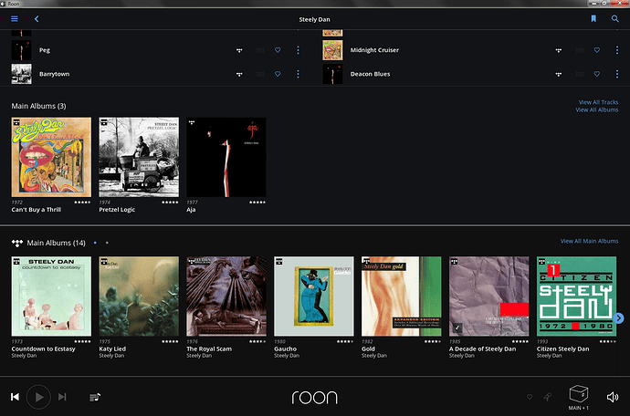Viewport: 630px width, 416px height.
Task: Click the Can't Buy a Thrill title
Action: [37, 210]
